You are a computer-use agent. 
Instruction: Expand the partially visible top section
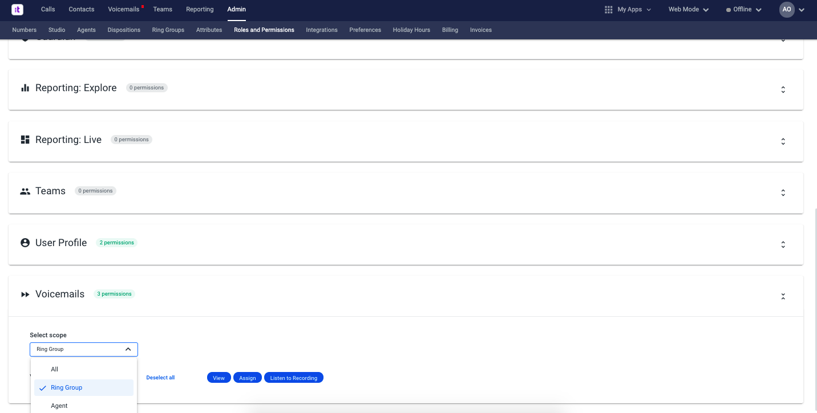click(x=783, y=40)
